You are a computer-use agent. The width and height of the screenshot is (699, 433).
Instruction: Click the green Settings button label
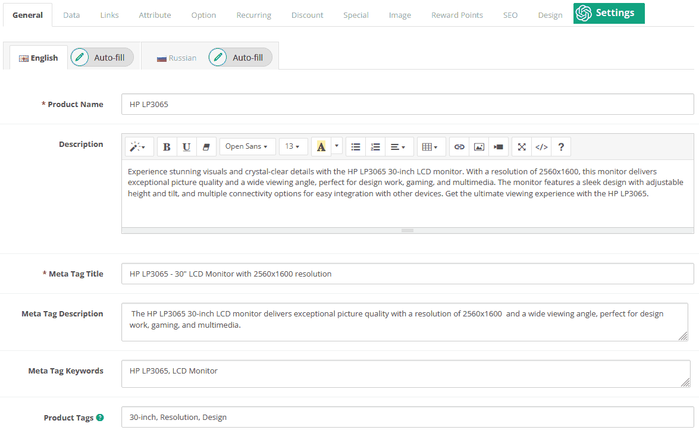(615, 13)
